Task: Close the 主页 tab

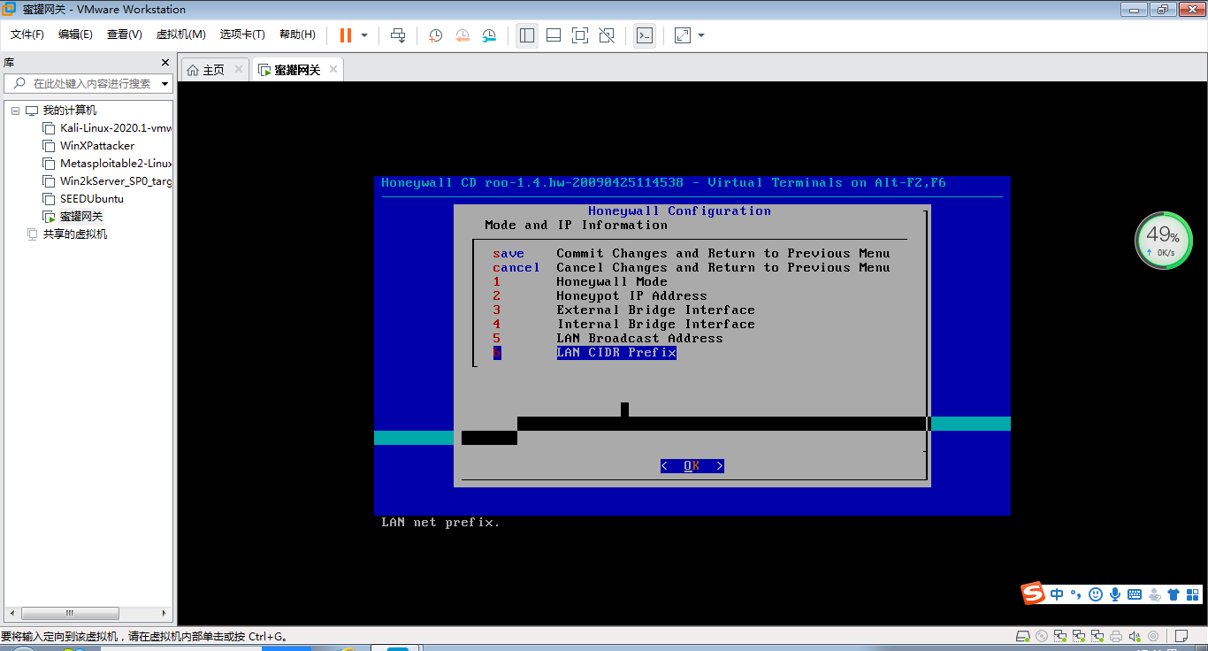Action: [239, 69]
